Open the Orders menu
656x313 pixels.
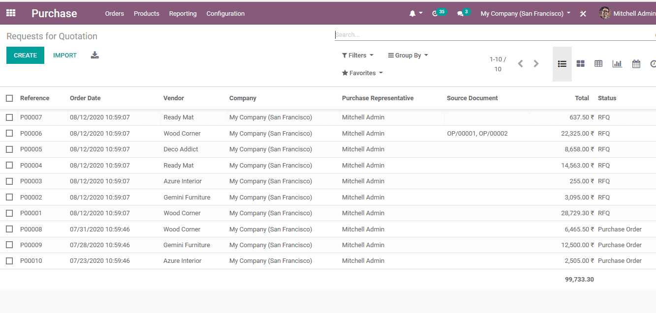pyautogui.click(x=115, y=14)
